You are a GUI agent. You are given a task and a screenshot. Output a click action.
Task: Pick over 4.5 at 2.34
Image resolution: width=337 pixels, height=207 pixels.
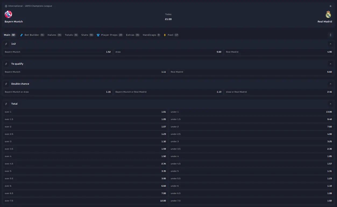pyautogui.click(x=85, y=164)
